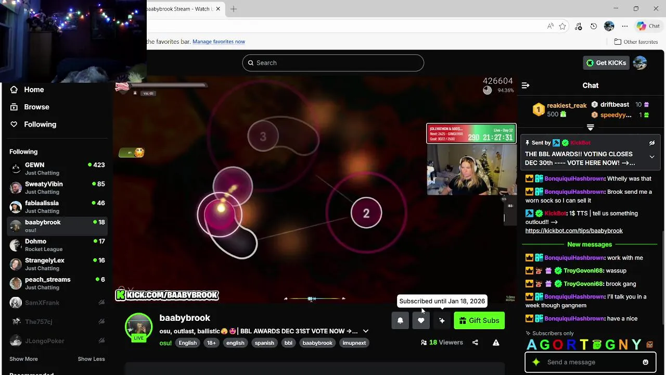Click Show Less in Following list

click(91, 359)
